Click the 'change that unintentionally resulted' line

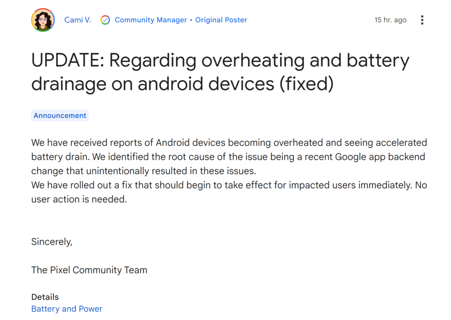pos(144,171)
